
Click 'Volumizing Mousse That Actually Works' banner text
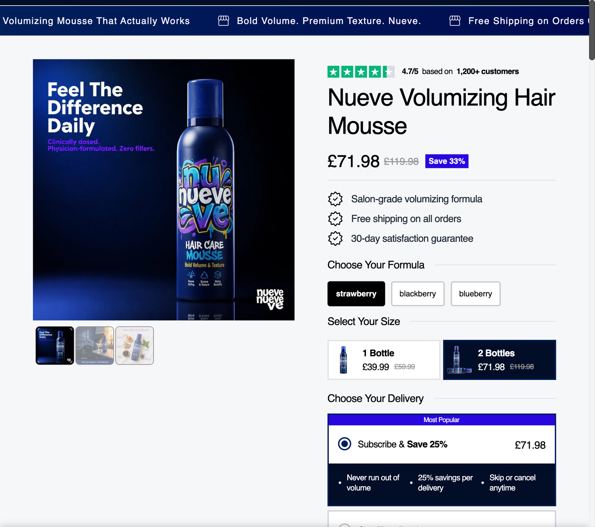point(96,21)
